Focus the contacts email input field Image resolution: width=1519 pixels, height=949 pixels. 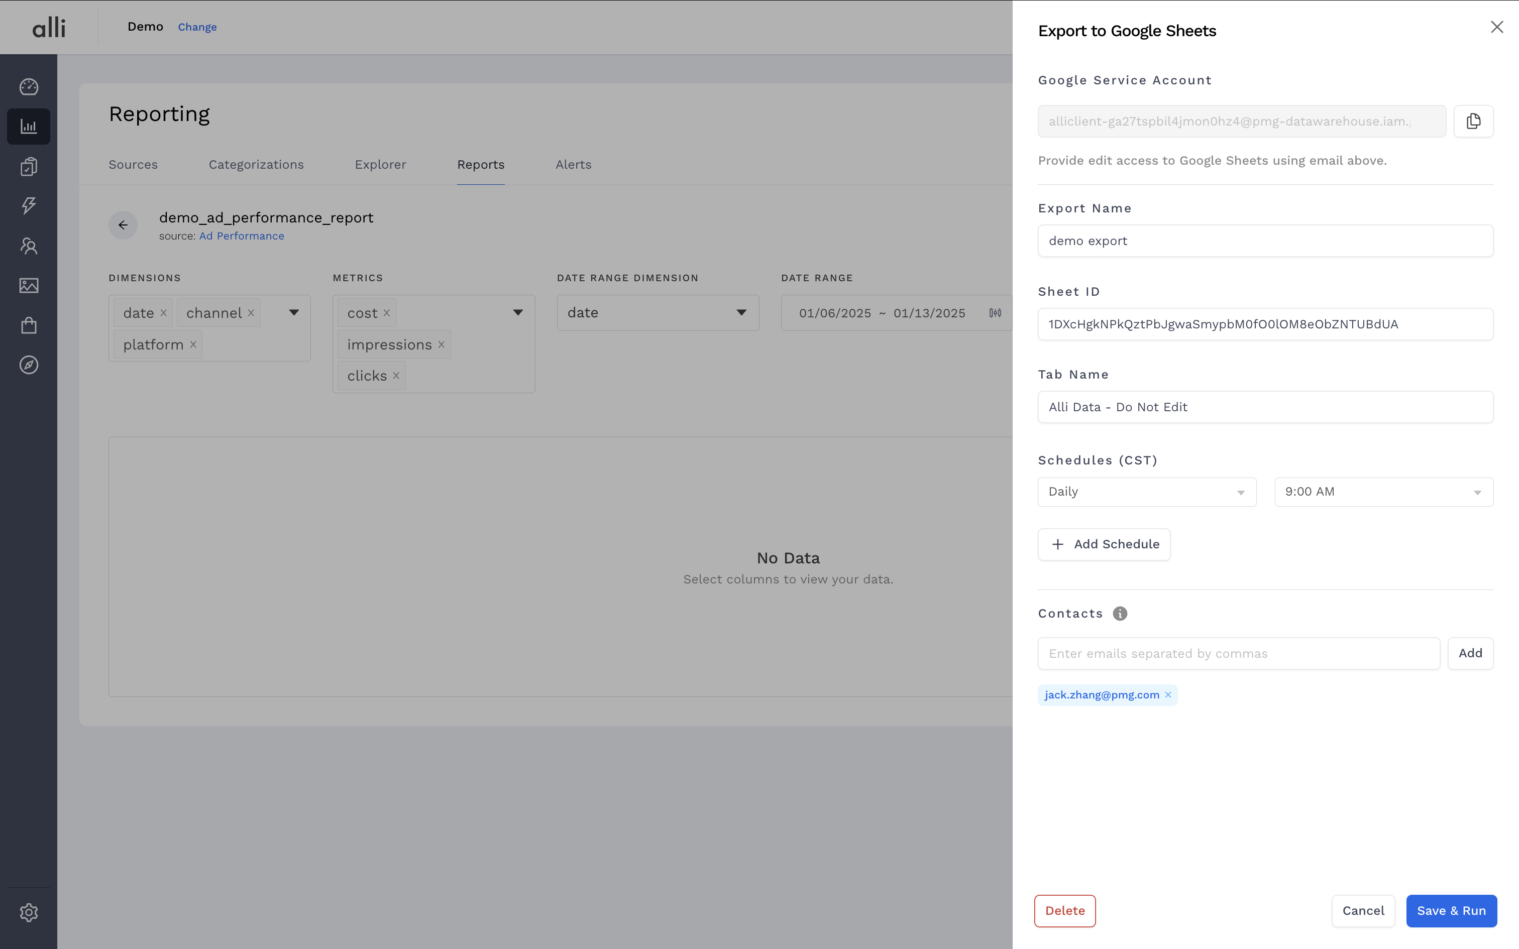coord(1238,653)
